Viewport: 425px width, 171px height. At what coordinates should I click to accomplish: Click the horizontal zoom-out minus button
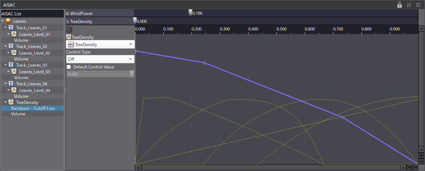pos(415,168)
